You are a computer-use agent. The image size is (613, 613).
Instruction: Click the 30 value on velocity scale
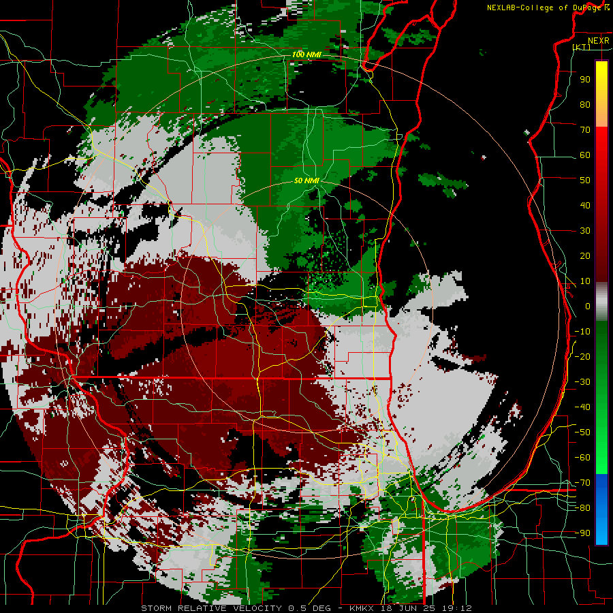pos(585,231)
